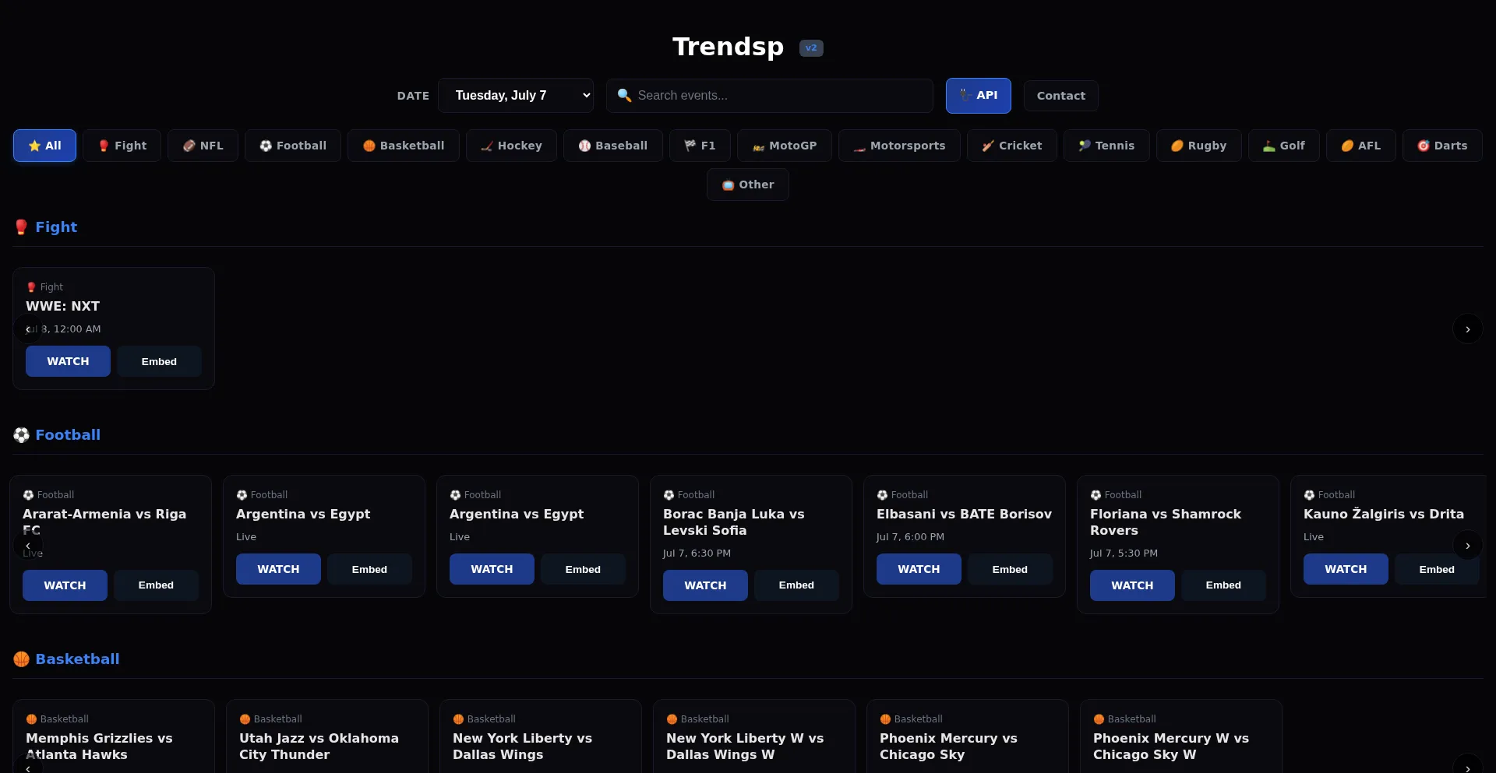The height and width of the screenshot is (773, 1496).
Task: Filter by the F1 category
Action: [700, 146]
